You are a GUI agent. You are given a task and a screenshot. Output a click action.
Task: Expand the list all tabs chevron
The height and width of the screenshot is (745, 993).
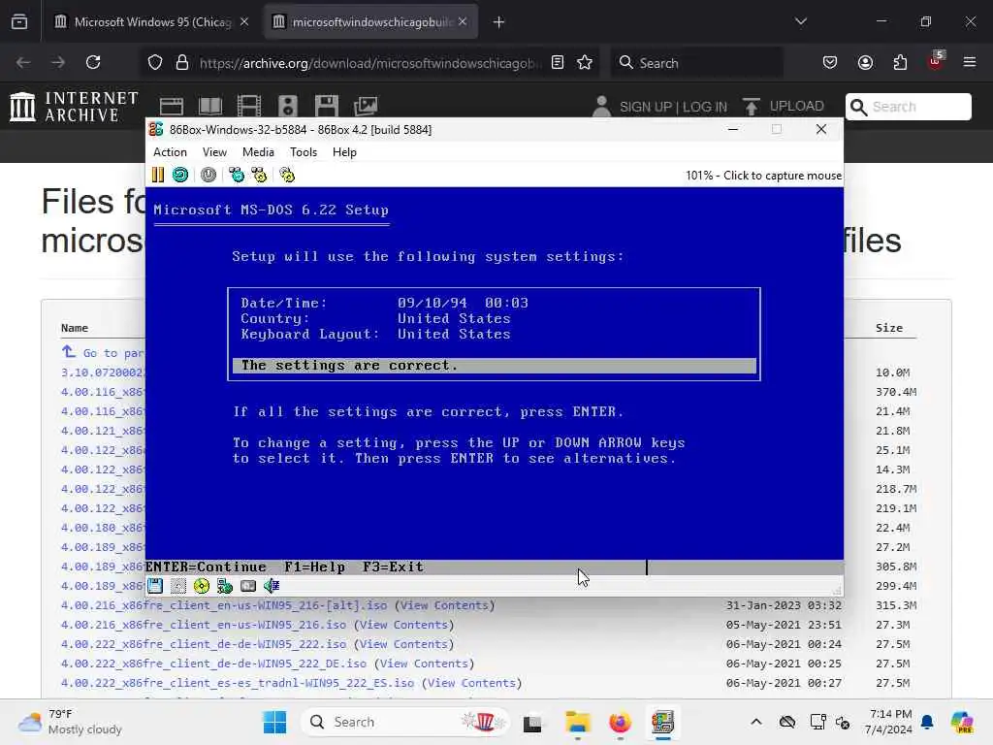[800, 21]
